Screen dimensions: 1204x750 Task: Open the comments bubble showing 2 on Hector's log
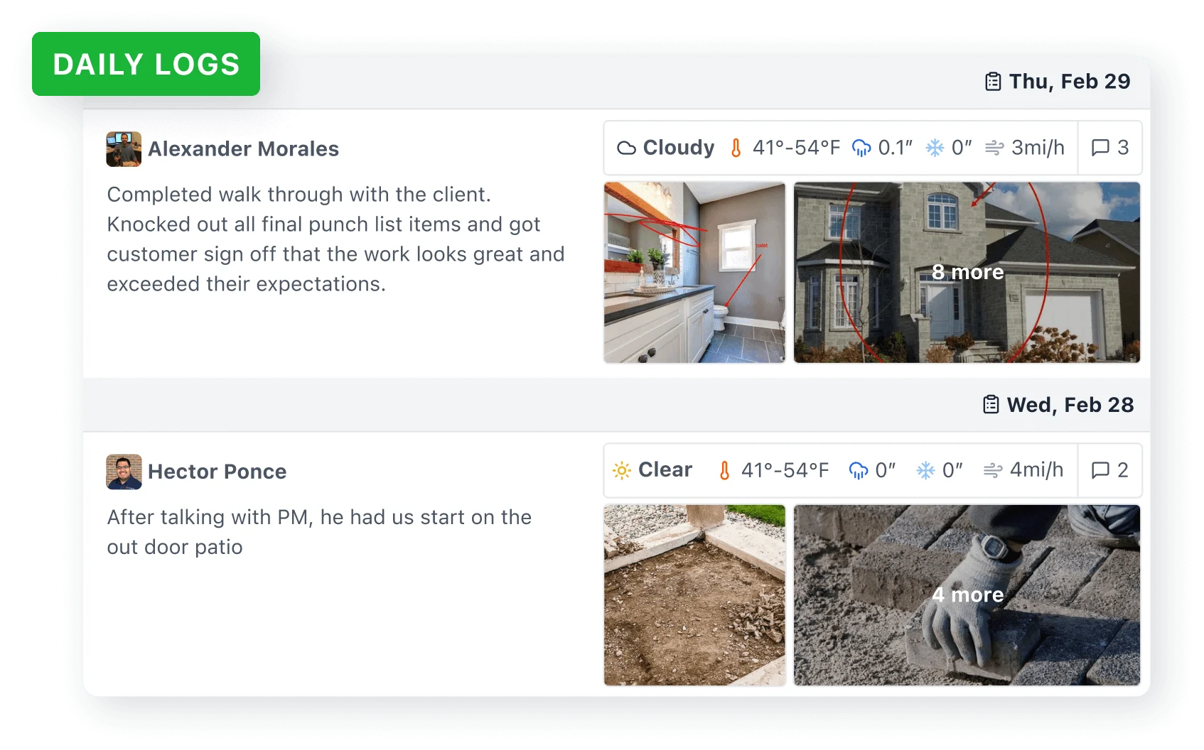tap(1102, 470)
